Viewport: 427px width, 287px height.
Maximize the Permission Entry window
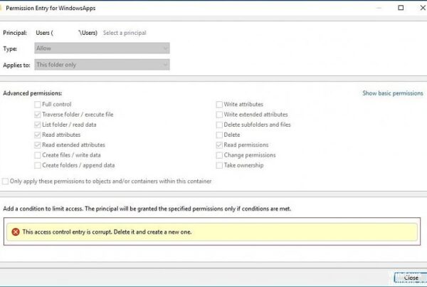pyautogui.click(x=401, y=8)
